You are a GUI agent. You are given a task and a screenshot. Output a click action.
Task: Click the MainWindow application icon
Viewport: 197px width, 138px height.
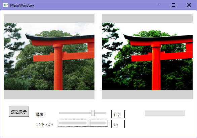point(5,5)
